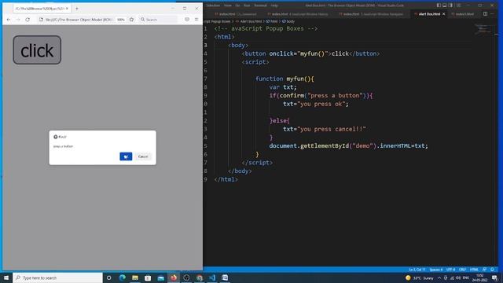Open the Firefox Pocket/save shield icon

click(x=187, y=20)
